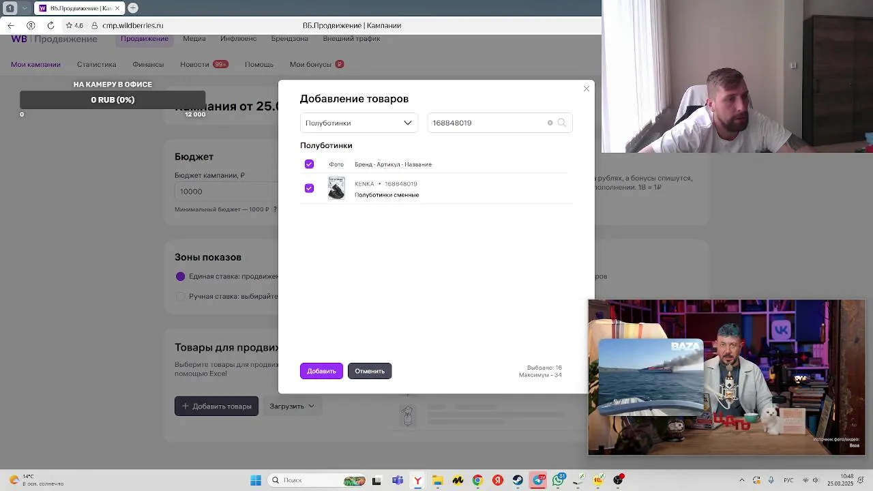The height and width of the screenshot is (491, 873).
Task: Open the Полуботинки category dropdown
Action: [x=359, y=123]
